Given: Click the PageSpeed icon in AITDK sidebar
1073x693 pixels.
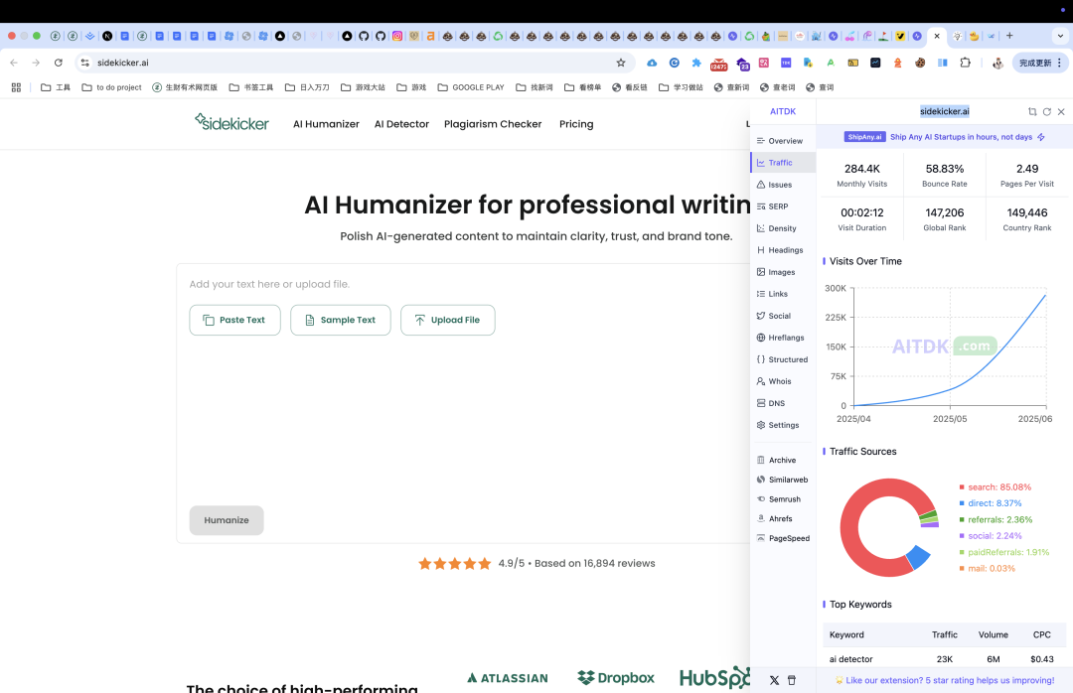Looking at the screenshot, I should pyautogui.click(x=761, y=538).
